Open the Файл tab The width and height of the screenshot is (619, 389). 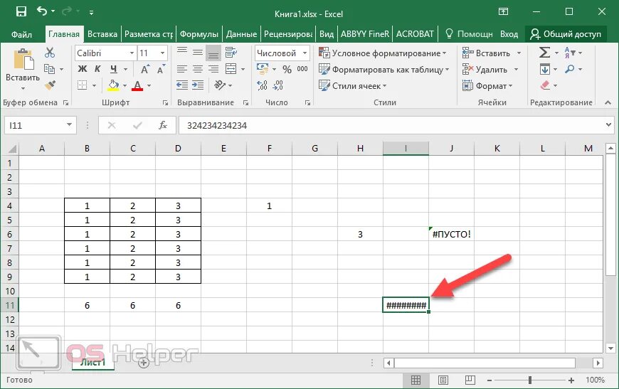(x=21, y=34)
